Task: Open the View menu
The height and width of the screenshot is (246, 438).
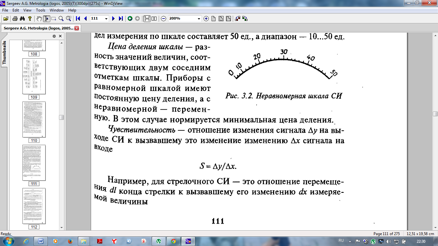Action: coord(27,10)
